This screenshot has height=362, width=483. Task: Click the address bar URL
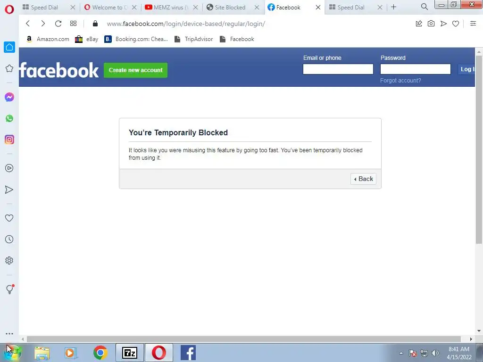point(186,24)
